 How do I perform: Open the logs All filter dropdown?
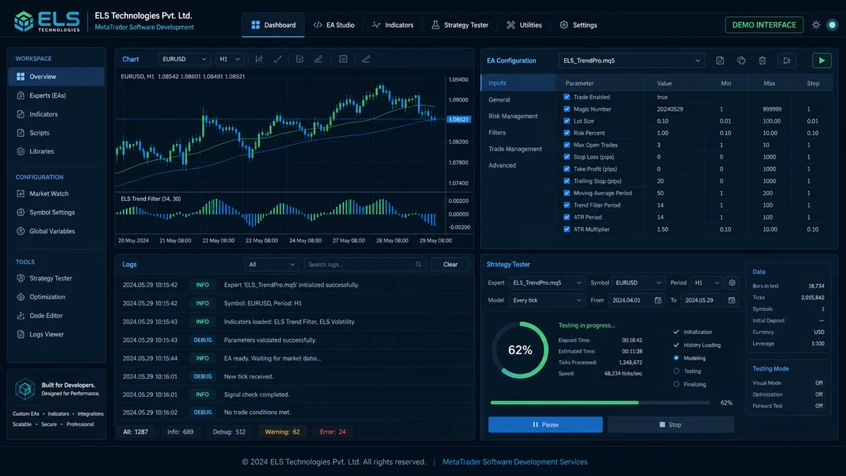coord(272,264)
